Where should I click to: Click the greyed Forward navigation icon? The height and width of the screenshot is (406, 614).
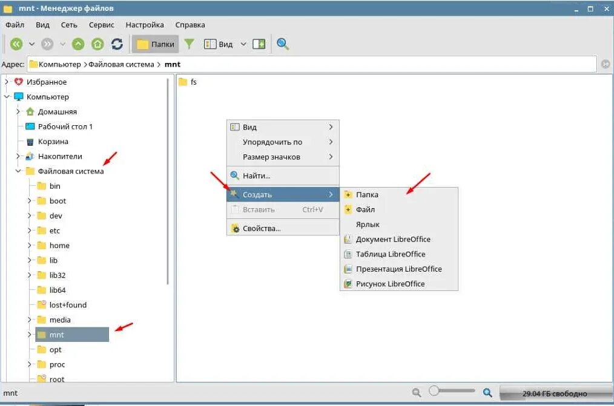[x=47, y=44]
